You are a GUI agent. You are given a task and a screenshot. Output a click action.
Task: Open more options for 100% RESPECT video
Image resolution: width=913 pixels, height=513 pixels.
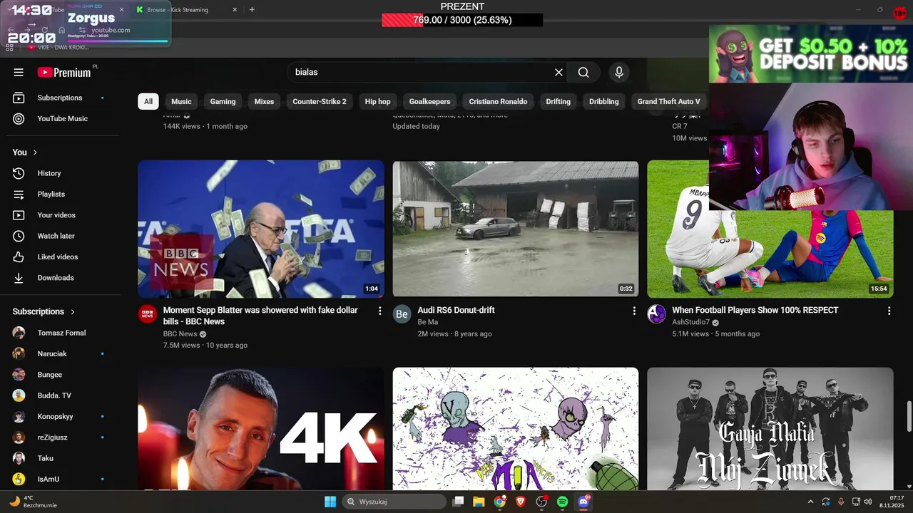pyautogui.click(x=889, y=311)
